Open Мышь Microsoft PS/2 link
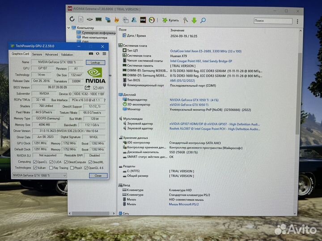The height and width of the screenshot is (241, 322). click(184, 204)
